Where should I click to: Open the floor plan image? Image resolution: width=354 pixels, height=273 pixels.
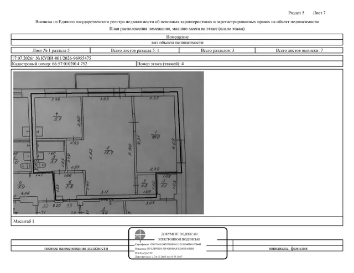click(x=108, y=143)
